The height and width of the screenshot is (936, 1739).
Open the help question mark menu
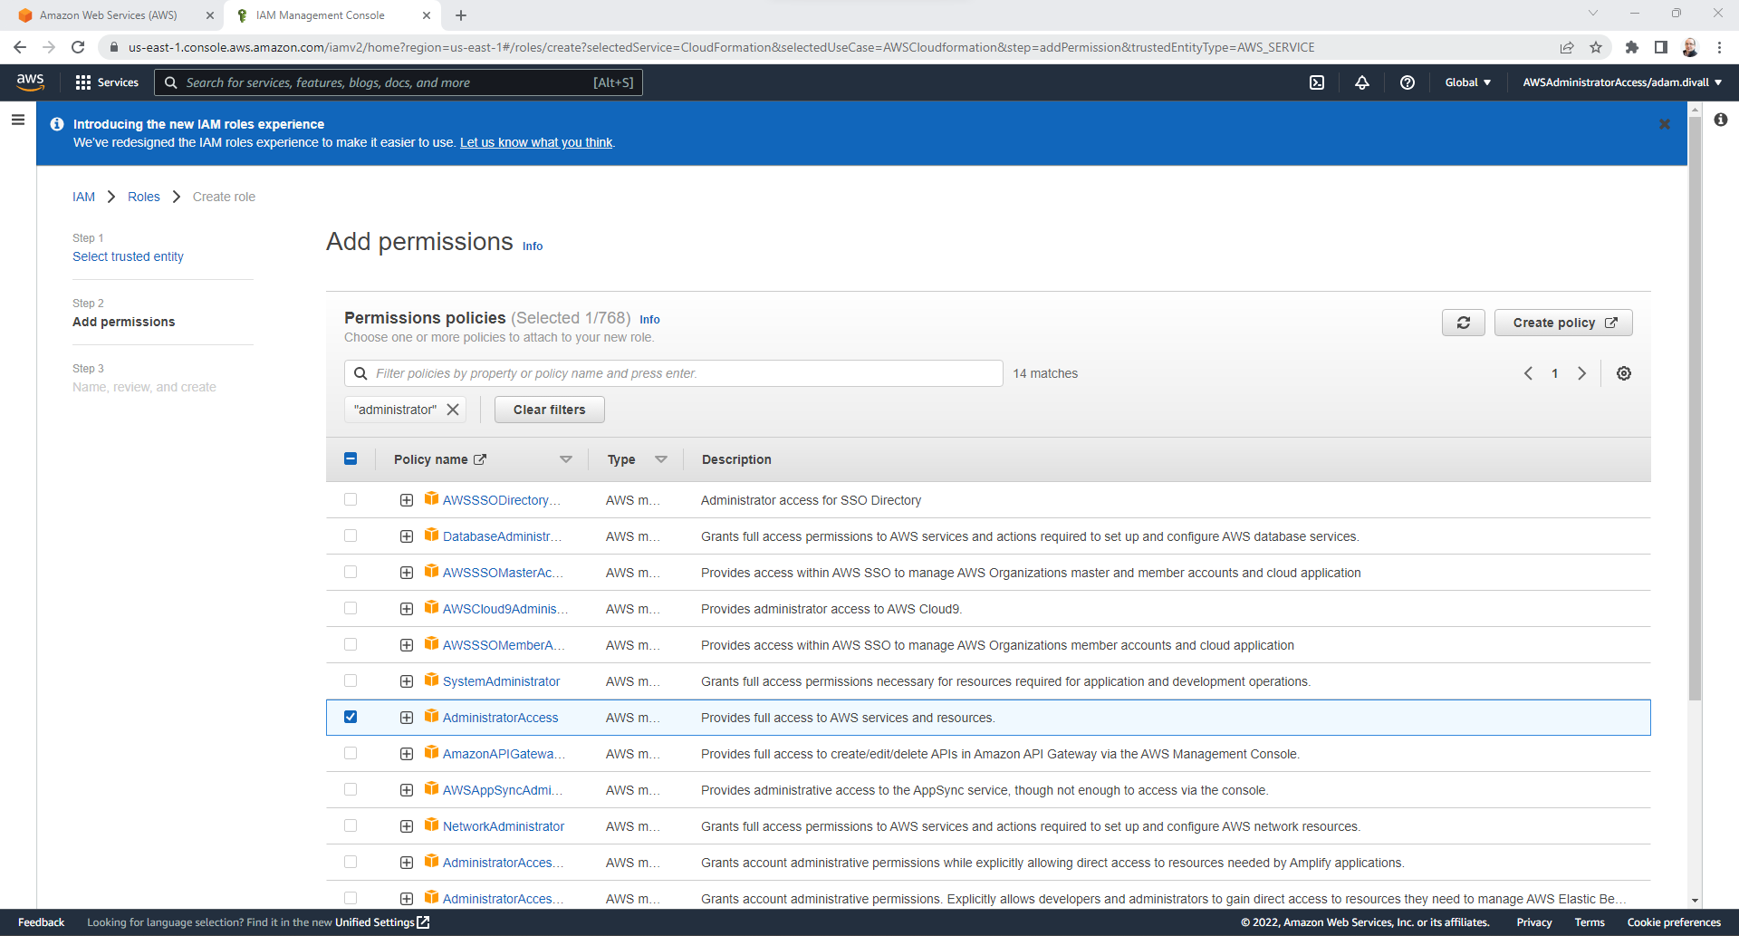(1408, 82)
